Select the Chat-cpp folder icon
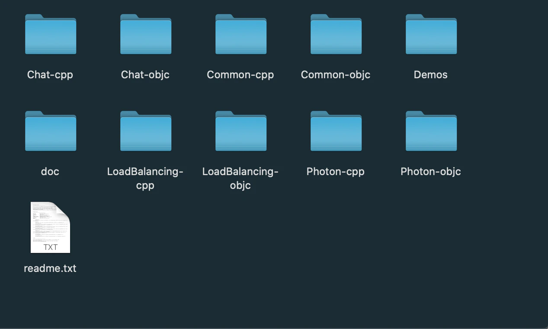The image size is (548, 329). click(51, 34)
